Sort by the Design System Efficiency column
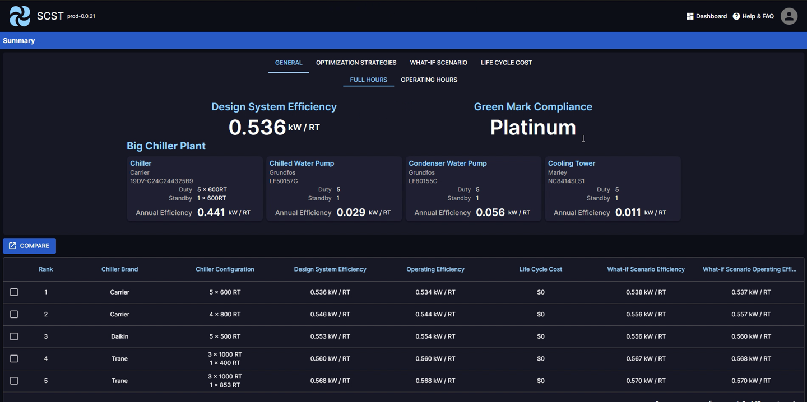807x402 pixels. pyautogui.click(x=330, y=269)
